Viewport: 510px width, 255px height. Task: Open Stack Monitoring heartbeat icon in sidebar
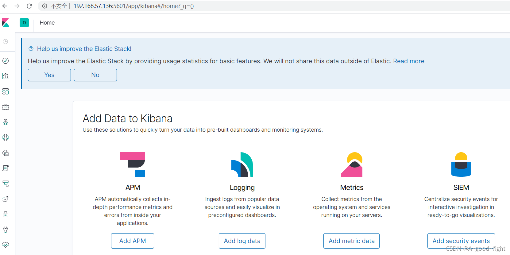click(x=6, y=245)
